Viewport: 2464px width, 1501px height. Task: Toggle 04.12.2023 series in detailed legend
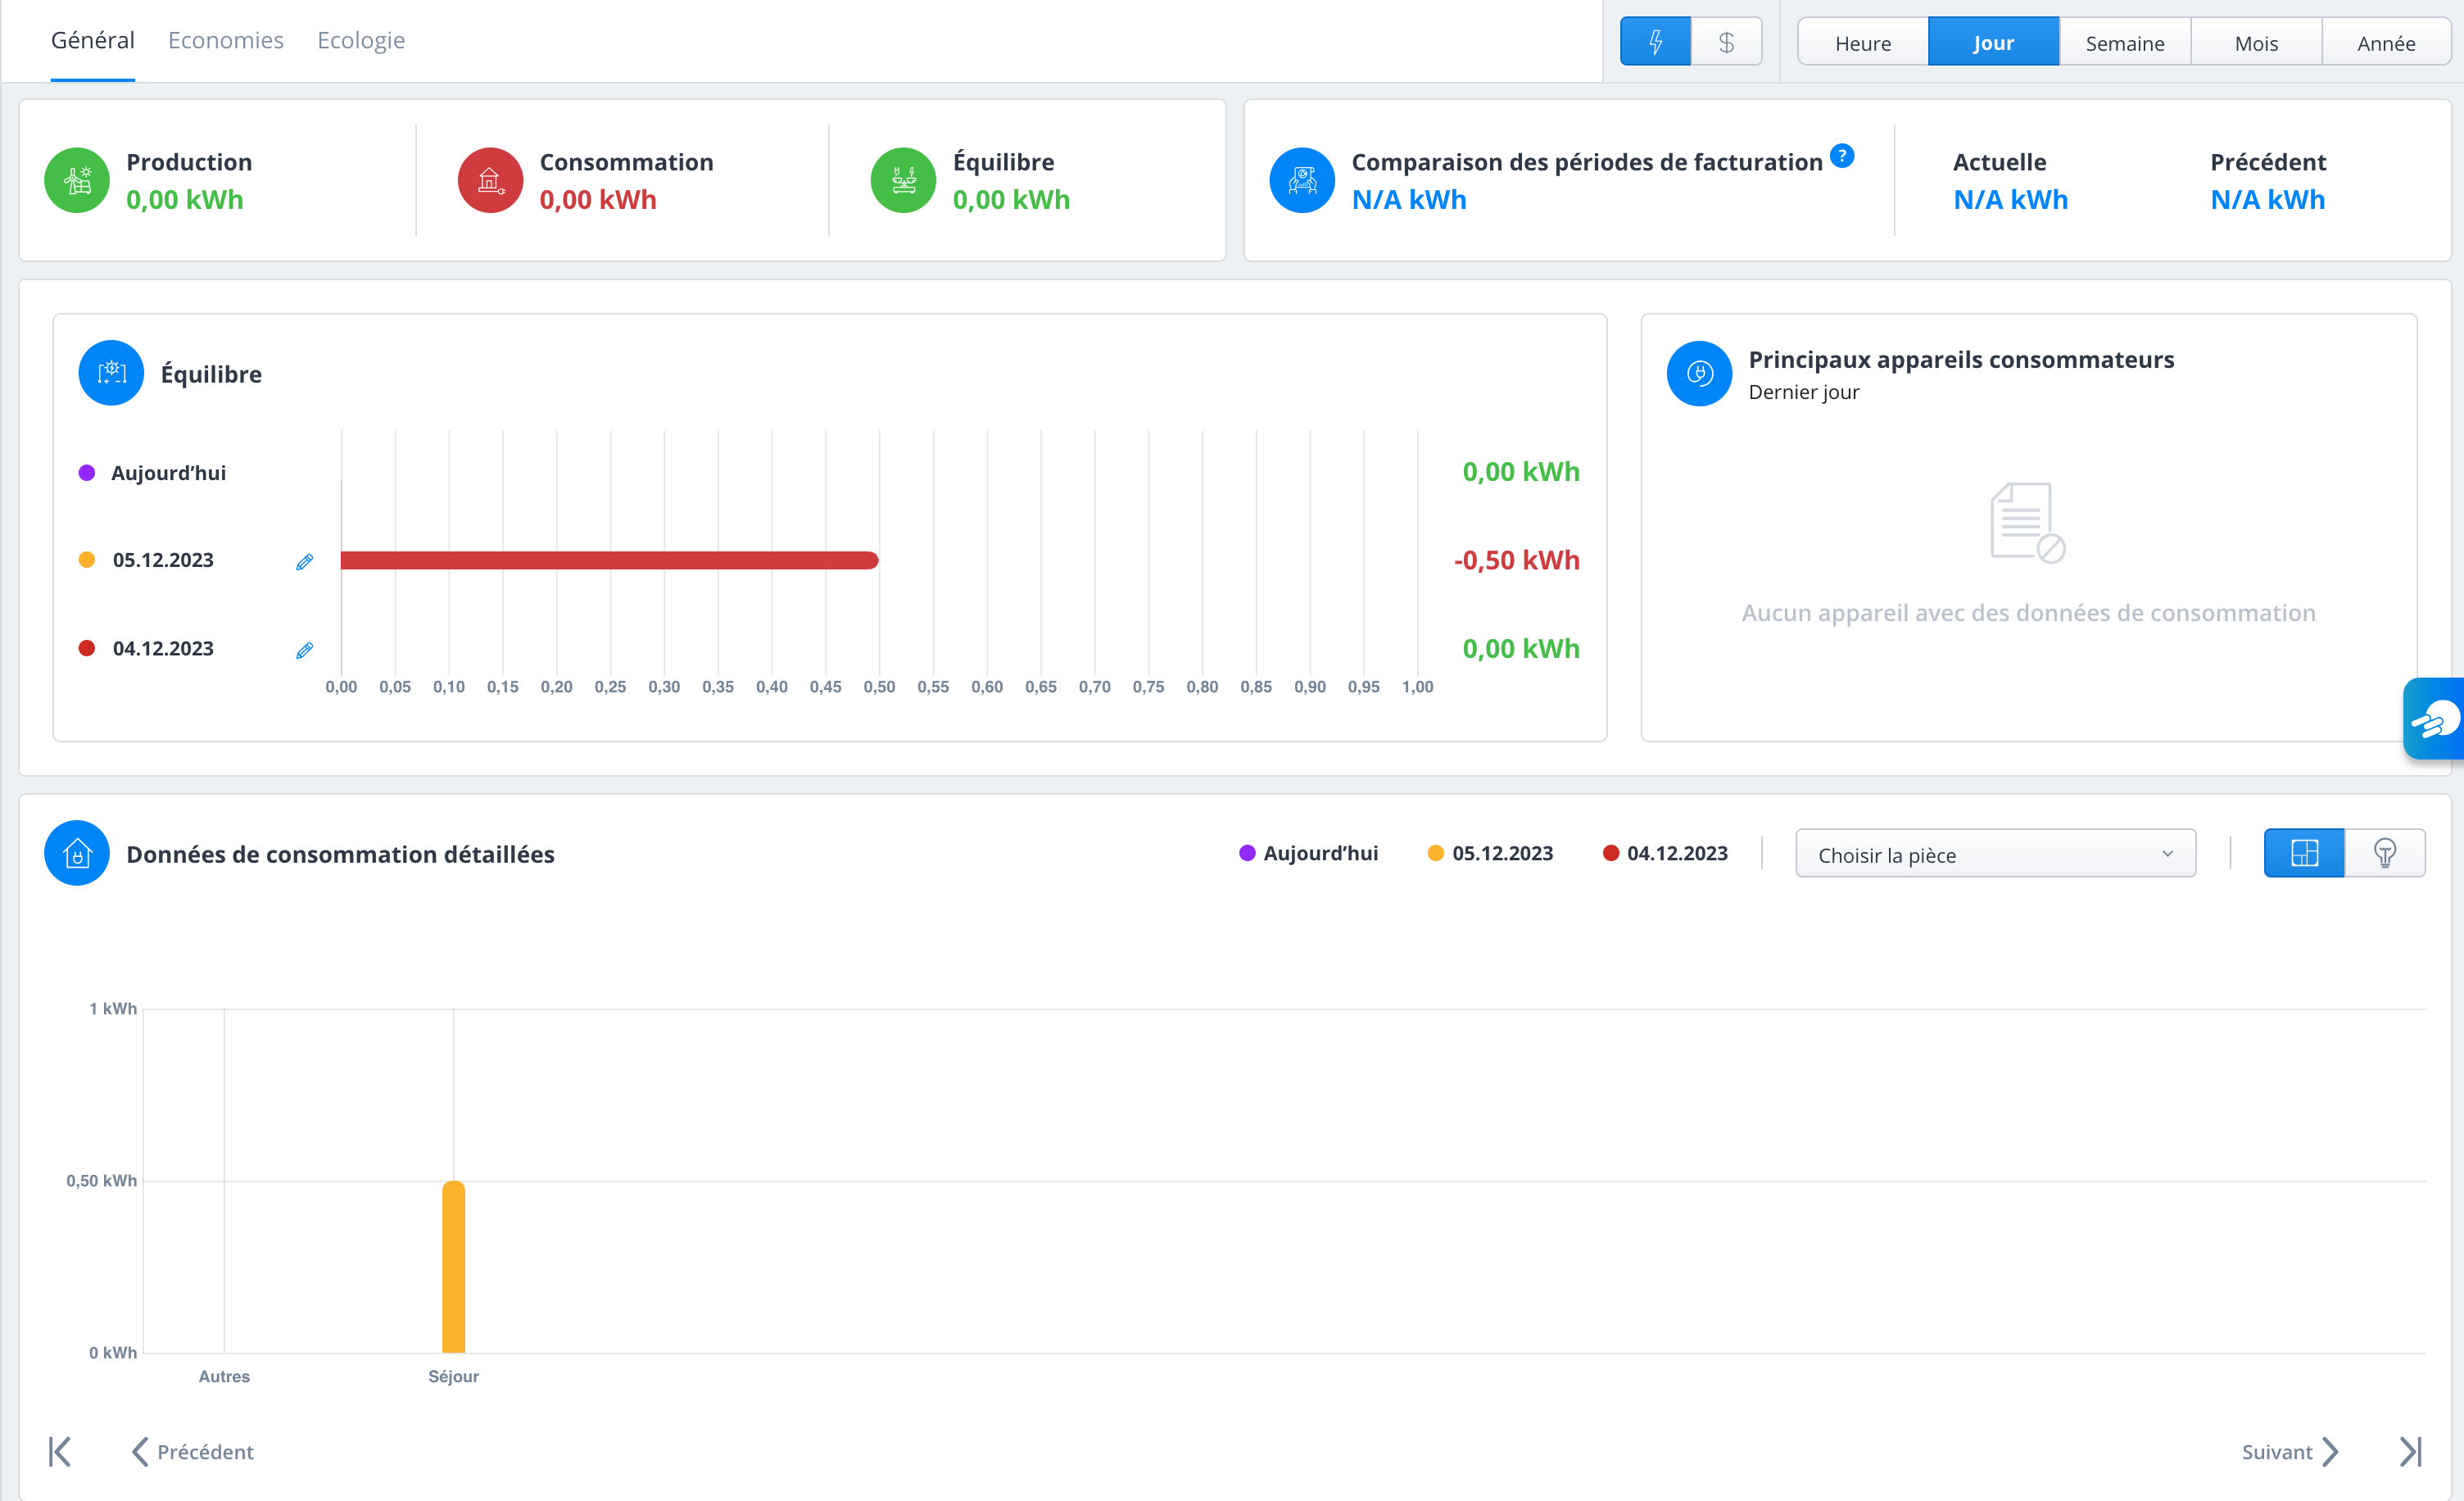(1665, 853)
